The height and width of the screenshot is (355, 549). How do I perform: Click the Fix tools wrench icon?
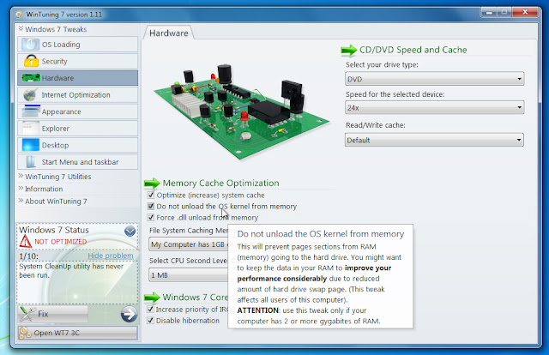pos(27,314)
